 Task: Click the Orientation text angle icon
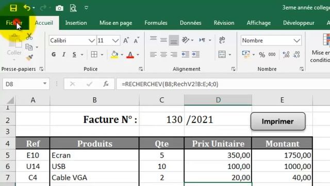185,40
